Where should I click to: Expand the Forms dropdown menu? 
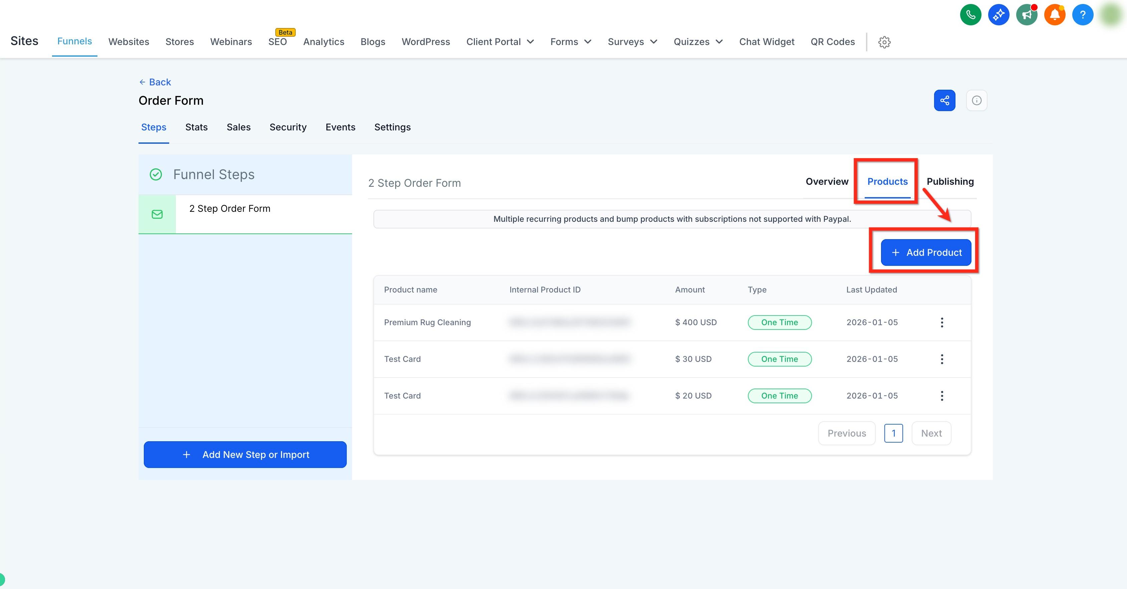pos(570,42)
